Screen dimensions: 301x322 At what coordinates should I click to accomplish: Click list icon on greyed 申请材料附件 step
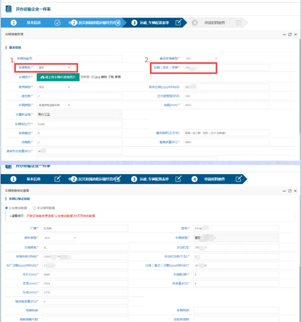pyautogui.click(x=238, y=23)
